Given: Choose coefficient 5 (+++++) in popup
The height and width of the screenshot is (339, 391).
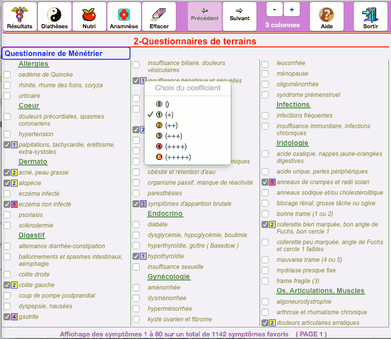Looking at the screenshot, I should point(187,157).
